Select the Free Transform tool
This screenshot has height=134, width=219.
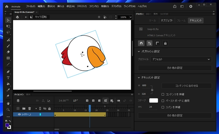click(x=8, y=26)
